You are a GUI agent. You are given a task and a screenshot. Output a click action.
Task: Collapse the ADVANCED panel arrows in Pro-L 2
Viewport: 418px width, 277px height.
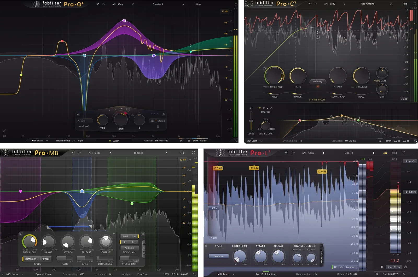[321, 246]
